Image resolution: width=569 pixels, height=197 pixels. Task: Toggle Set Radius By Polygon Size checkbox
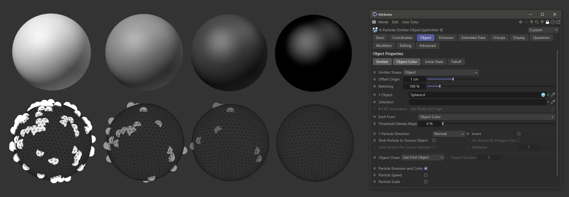519,140
